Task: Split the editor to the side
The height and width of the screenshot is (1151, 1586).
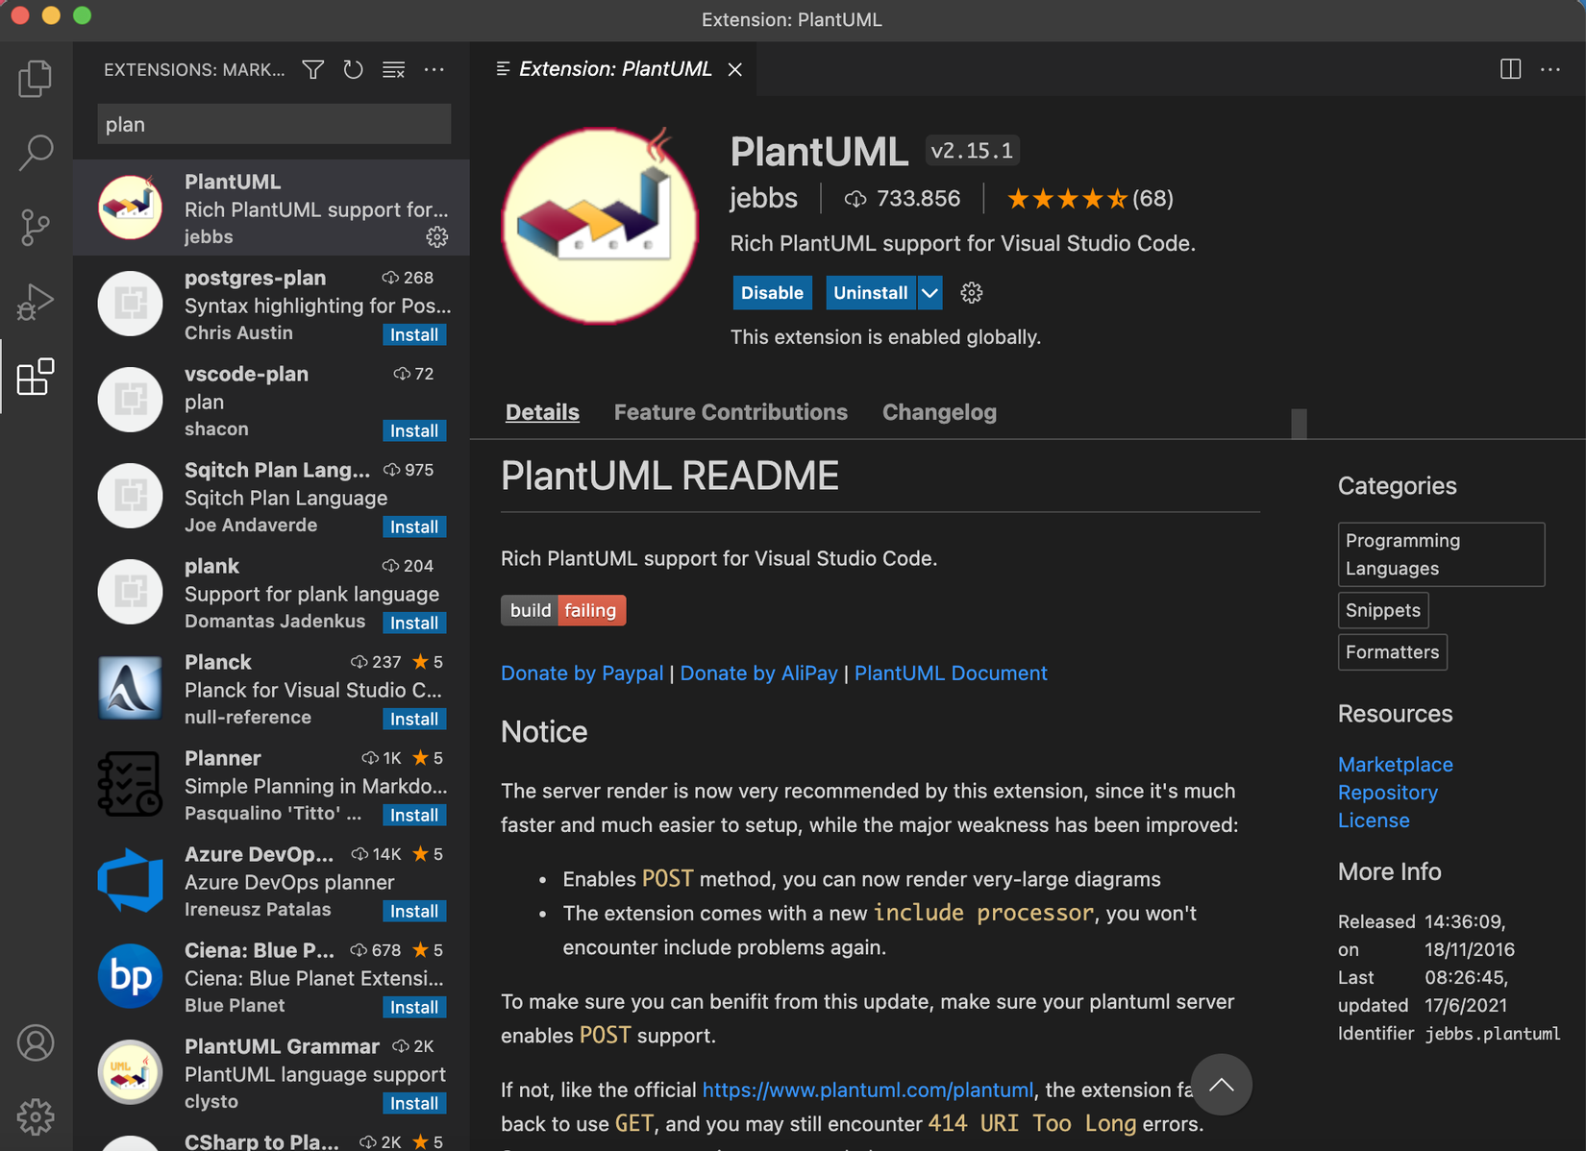Action: pos(1509,69)
